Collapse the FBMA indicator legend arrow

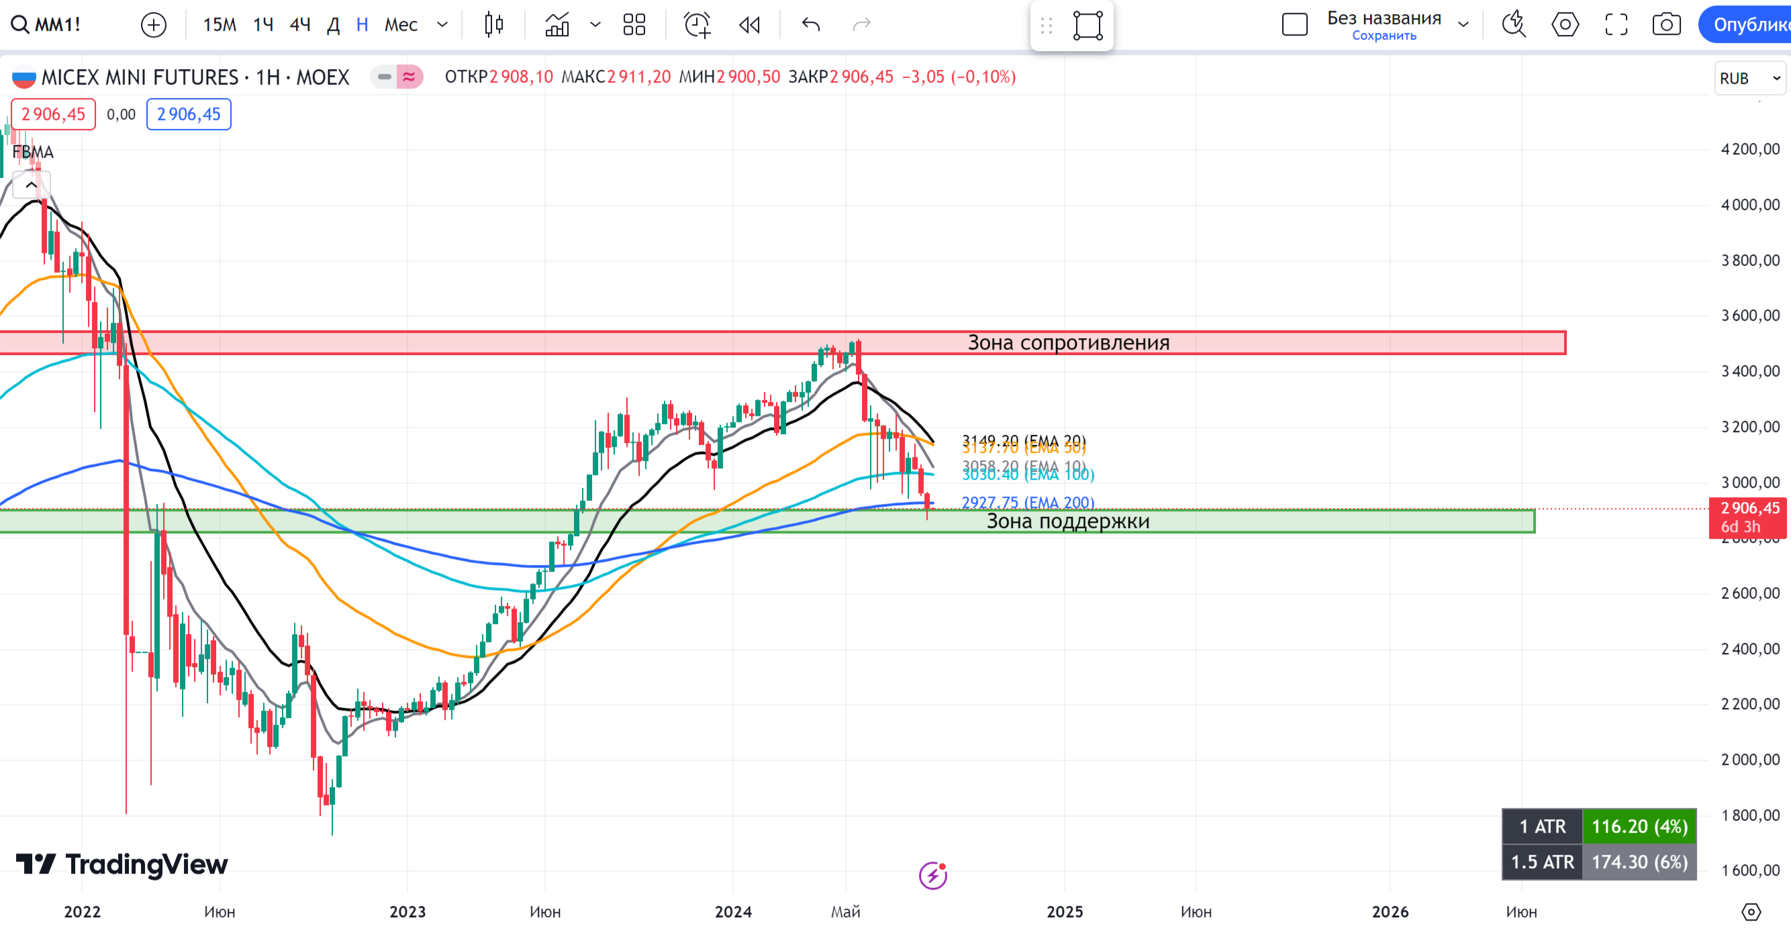pos(32,185)
